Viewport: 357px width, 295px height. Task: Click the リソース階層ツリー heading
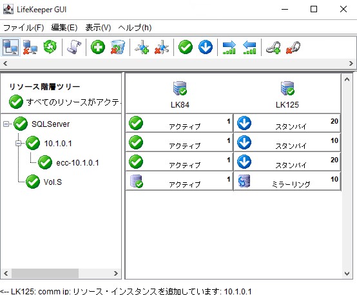coord(44,86)
